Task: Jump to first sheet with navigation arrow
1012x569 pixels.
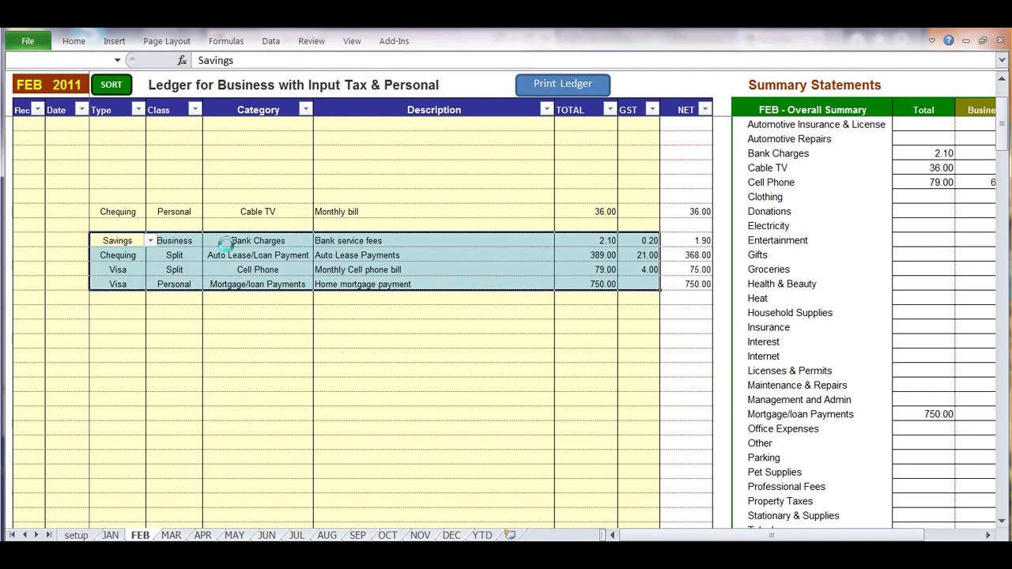Action: tap(13, 535)
